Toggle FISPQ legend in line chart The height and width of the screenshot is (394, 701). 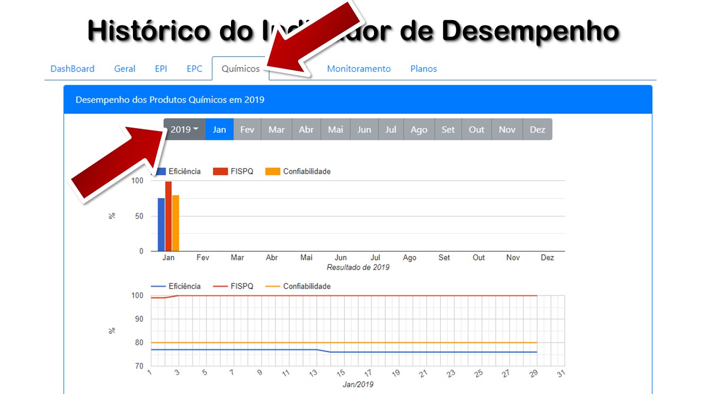pos(233,286)
